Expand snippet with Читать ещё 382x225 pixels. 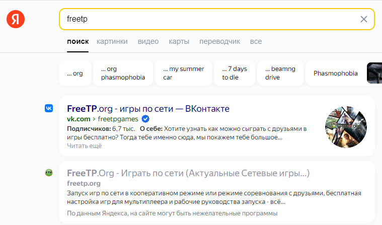(x=84, y=146)
